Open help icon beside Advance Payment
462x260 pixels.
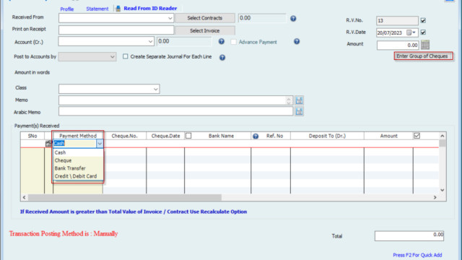[x=297, y=42]
